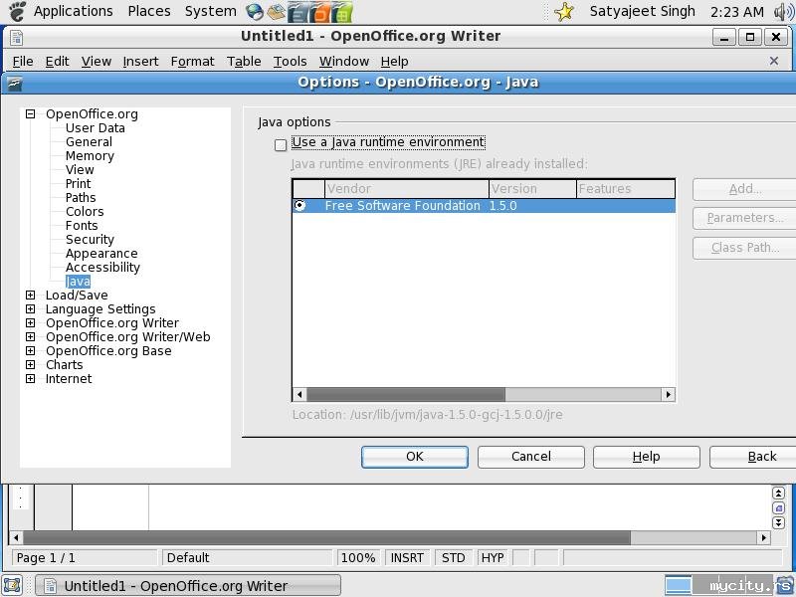
Task: Expand the OpenOffice.org Writer/Web tree node
Action: click(x=31, y=337)
